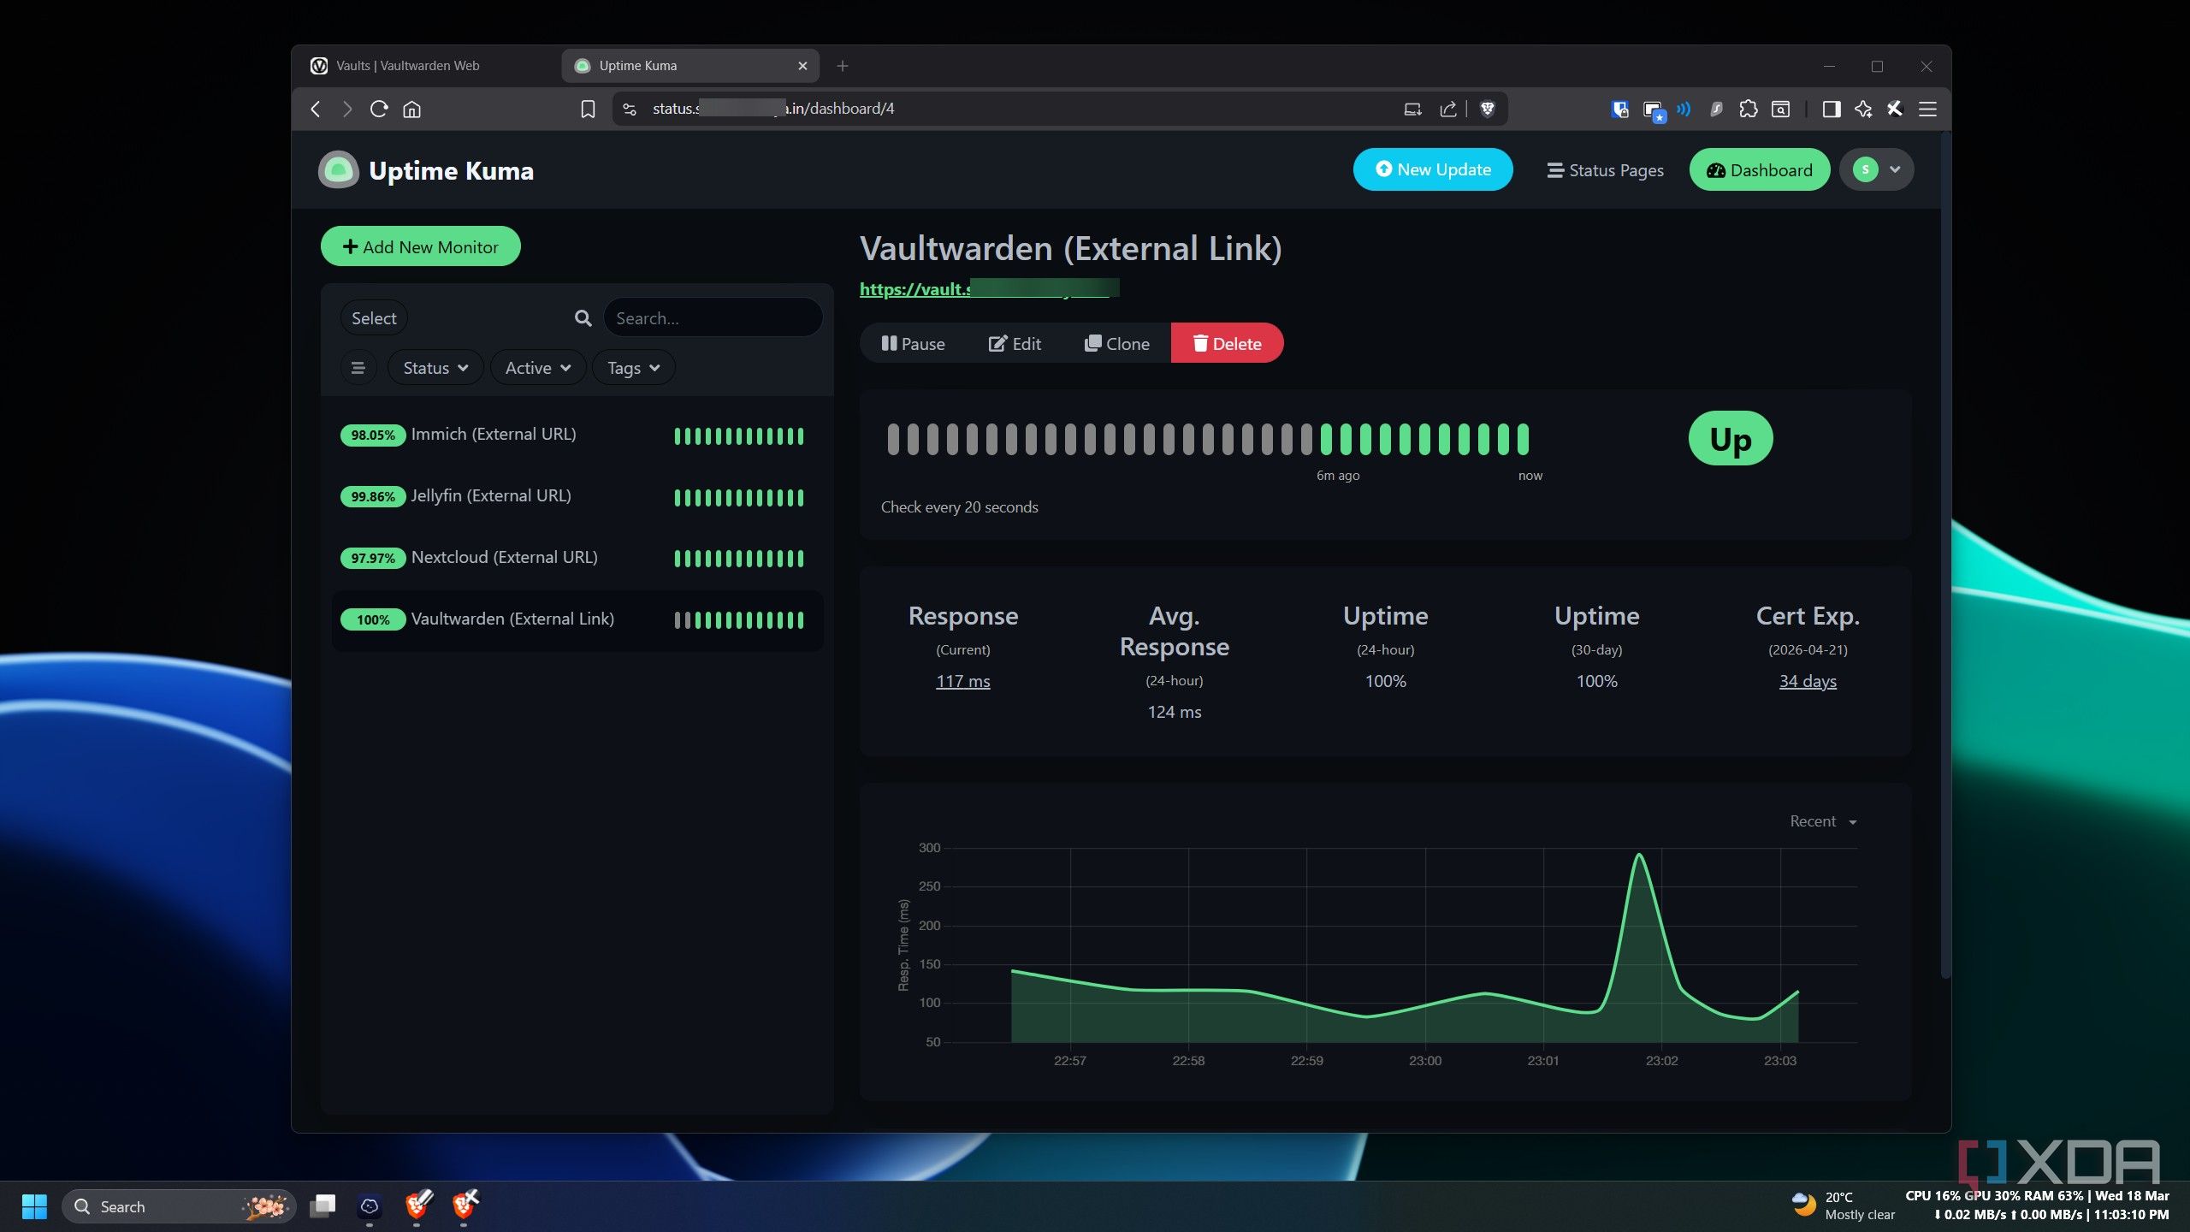Image resolution: width=2190 pixels, height=1232 pixels.
Task: Click the share page icon in address bar
Action: click(x=1448, y=109)
